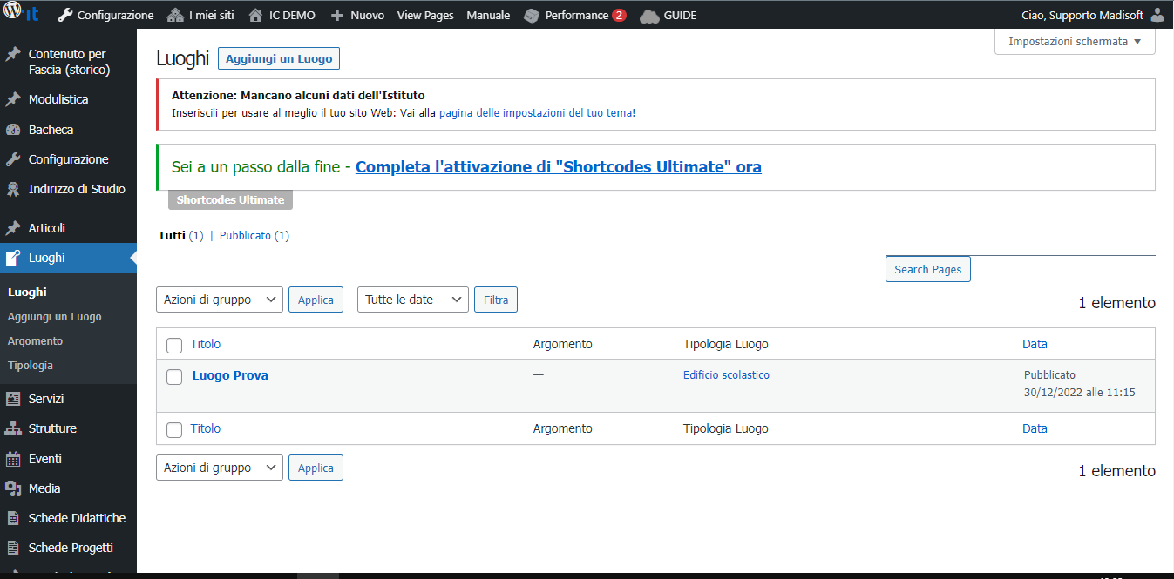Click the bottom Applica button
Viewport: 1174px width, 579px height.
[x=316, y=468]
